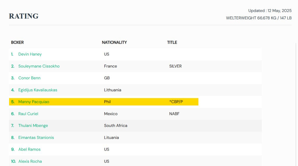Click Souleymane Cissokho's name link
Screen dimensions: 298x166
[39, 66]
